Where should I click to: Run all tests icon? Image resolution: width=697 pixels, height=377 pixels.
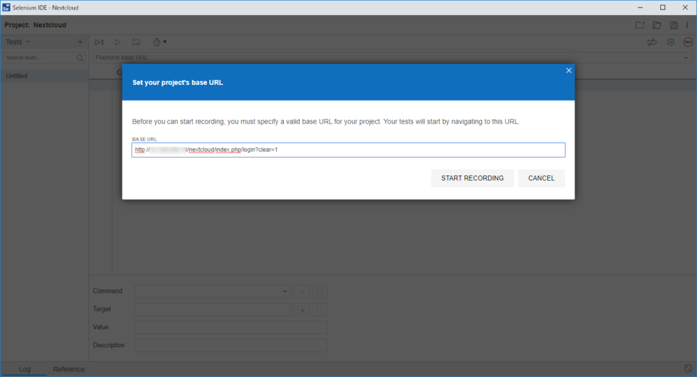pyautogui.click(x=99, y=42)
